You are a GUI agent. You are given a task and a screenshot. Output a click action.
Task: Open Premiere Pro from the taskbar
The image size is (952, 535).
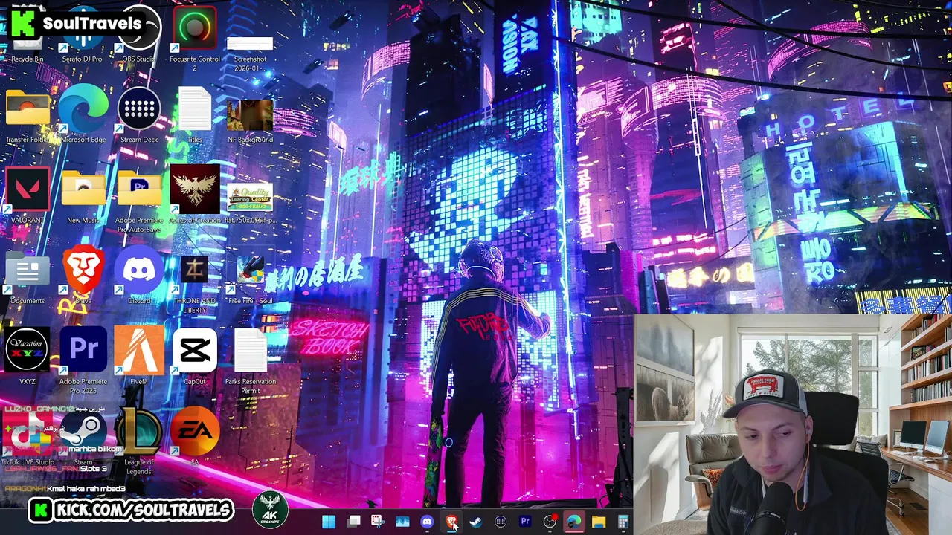pos(525,522)
